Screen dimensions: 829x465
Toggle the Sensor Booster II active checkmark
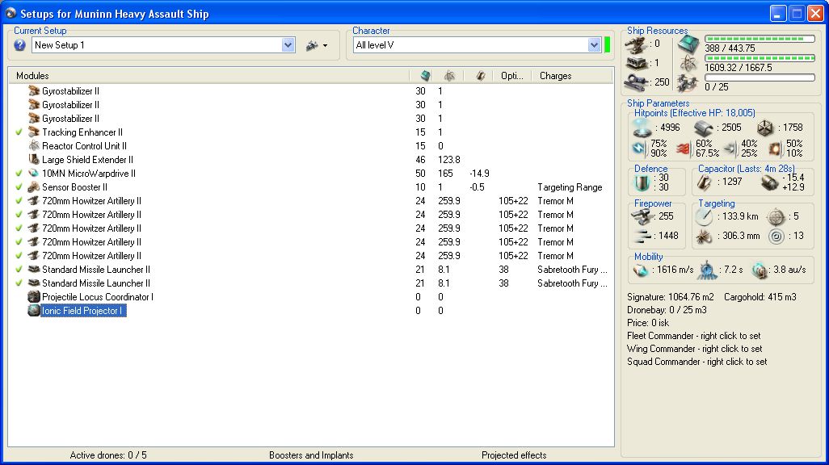pyautogui.click(x=19, y=187)
